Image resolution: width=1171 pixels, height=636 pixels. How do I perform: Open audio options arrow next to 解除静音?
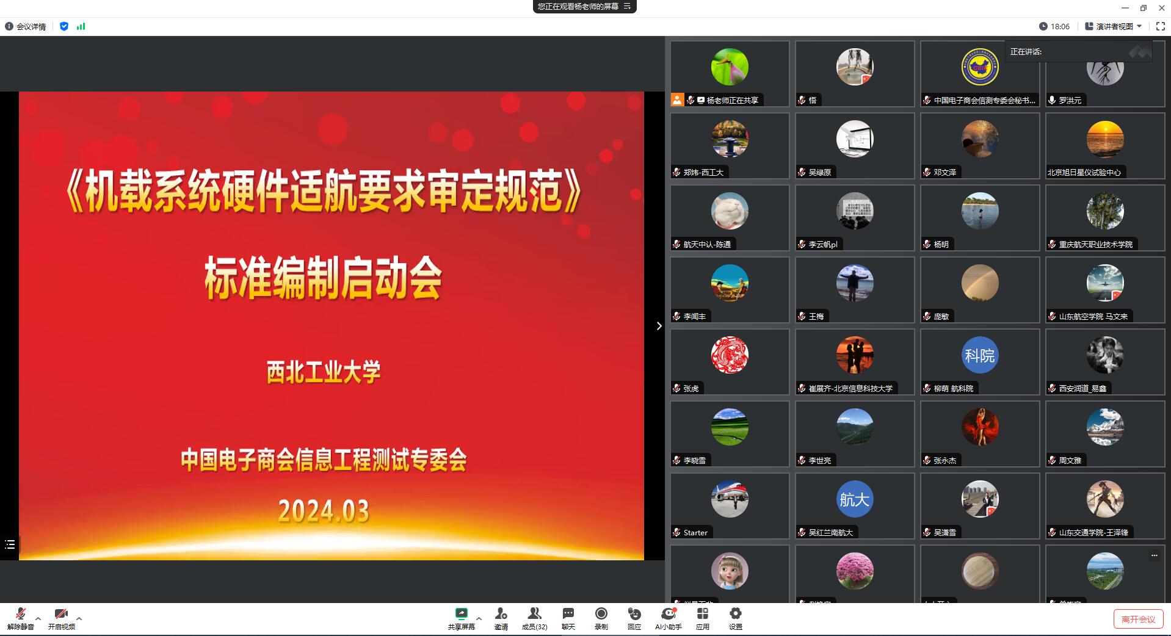click(x=38, y=618)
